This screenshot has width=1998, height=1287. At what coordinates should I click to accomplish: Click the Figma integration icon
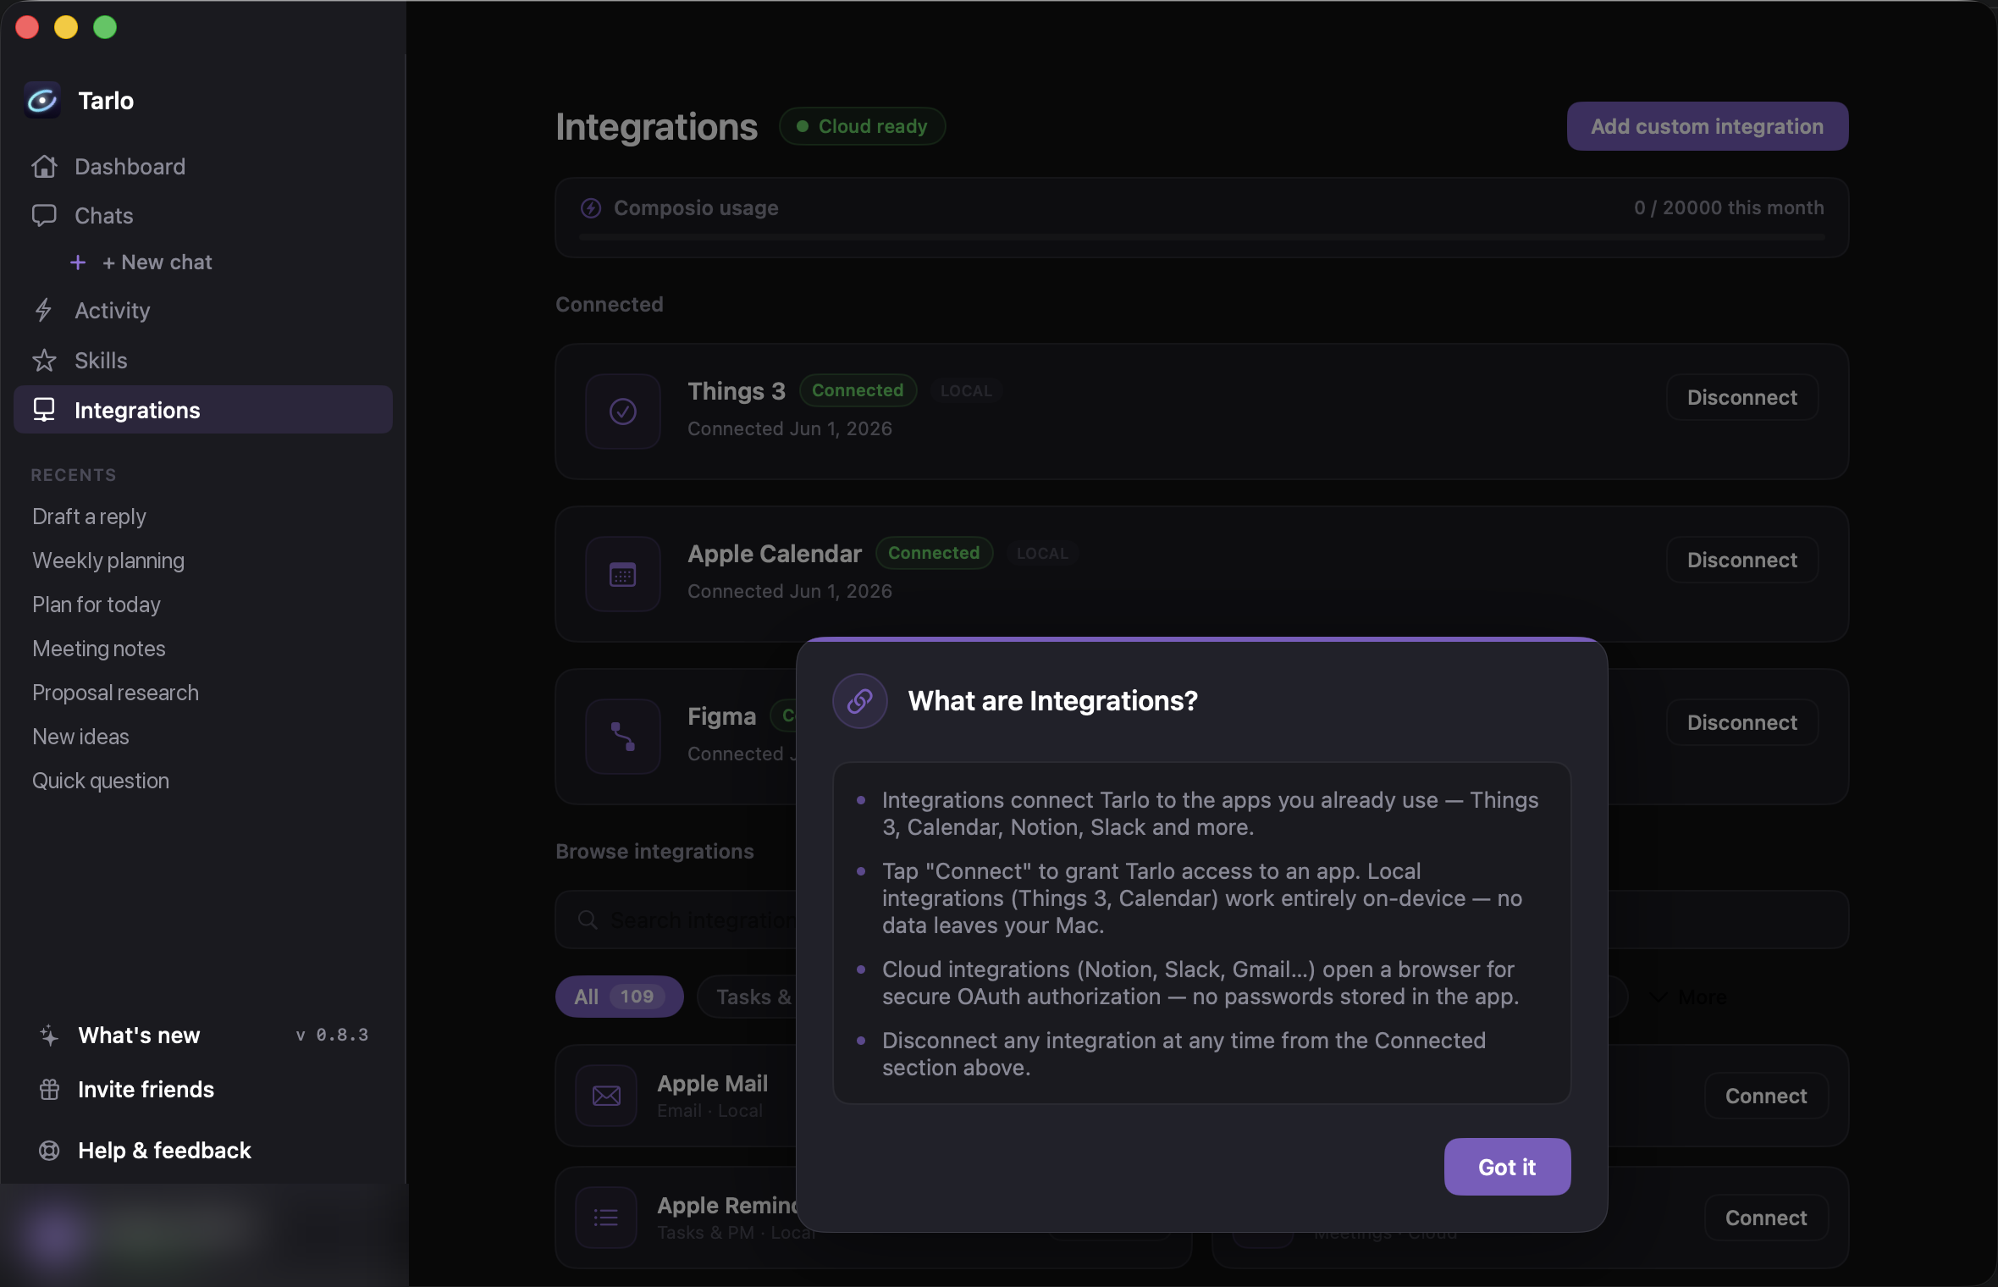623,737
